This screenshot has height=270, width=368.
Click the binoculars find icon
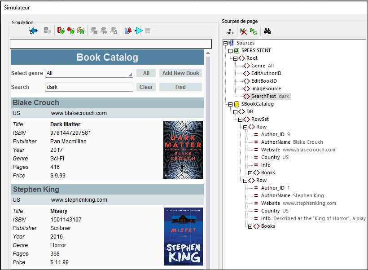267,31
